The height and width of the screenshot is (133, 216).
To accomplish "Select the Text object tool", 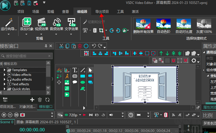I will [75, 70].
